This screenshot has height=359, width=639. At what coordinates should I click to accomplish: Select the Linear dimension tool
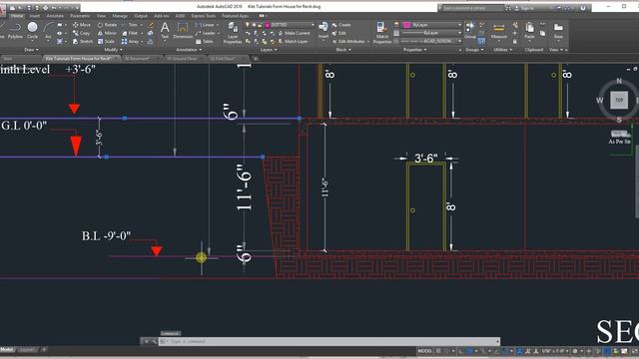[205, 25]
